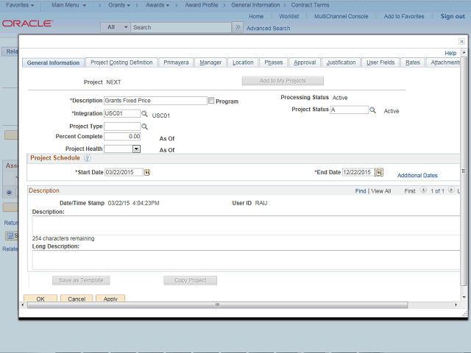Open the Worklist link

pyautogui.click(x=288, y=16)
